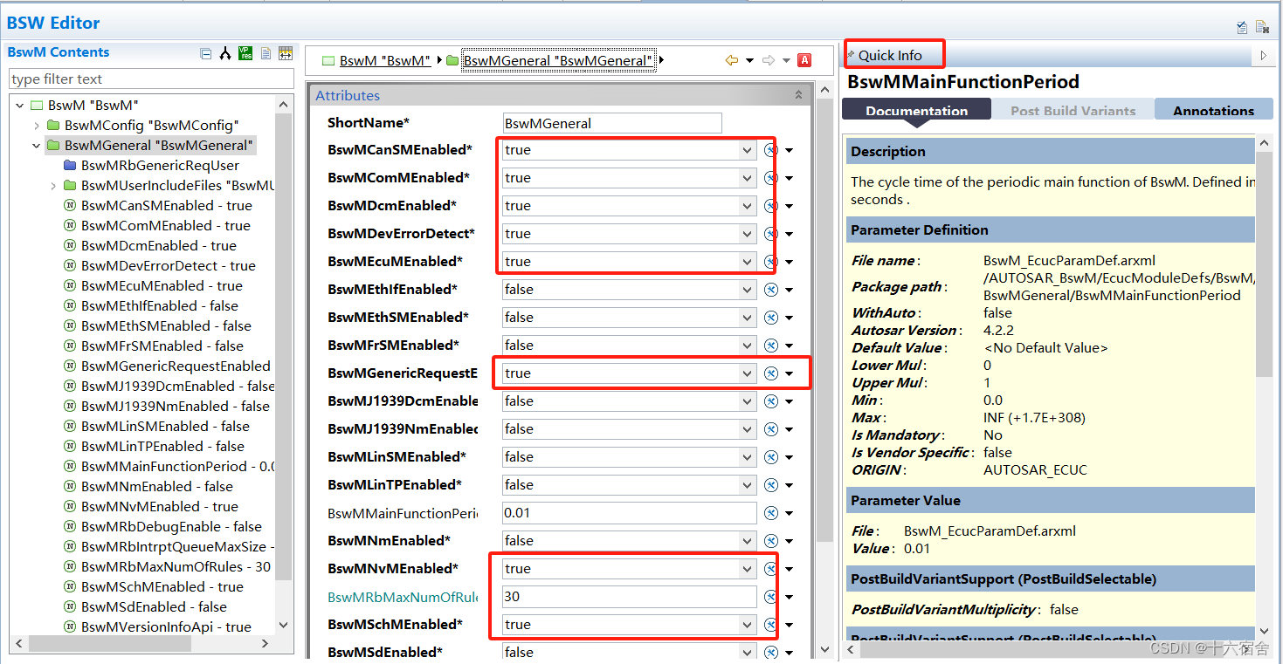
Task: Click the reset icon beside BswMMainFunctionPeriod field
Action: point(771,513)
